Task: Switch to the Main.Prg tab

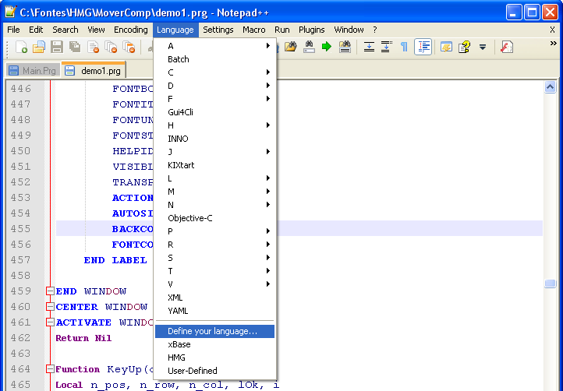Action: 33,70
